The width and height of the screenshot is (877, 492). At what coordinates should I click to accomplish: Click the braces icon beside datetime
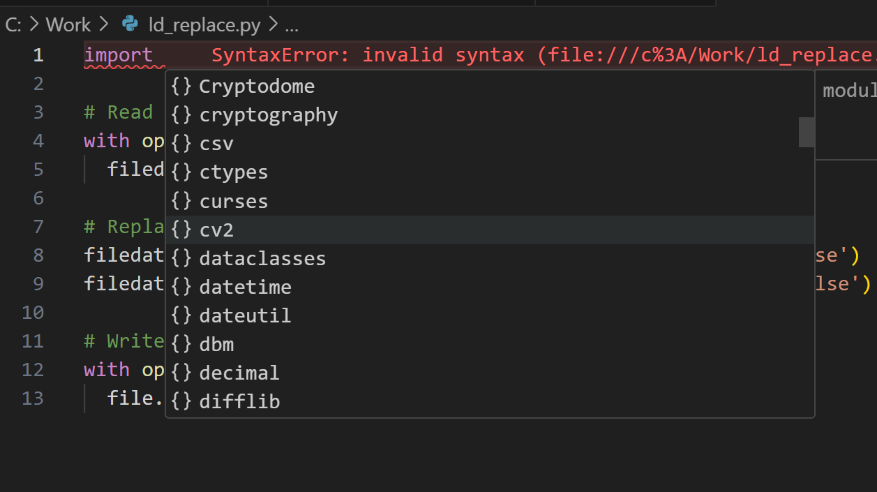point(181,287)
